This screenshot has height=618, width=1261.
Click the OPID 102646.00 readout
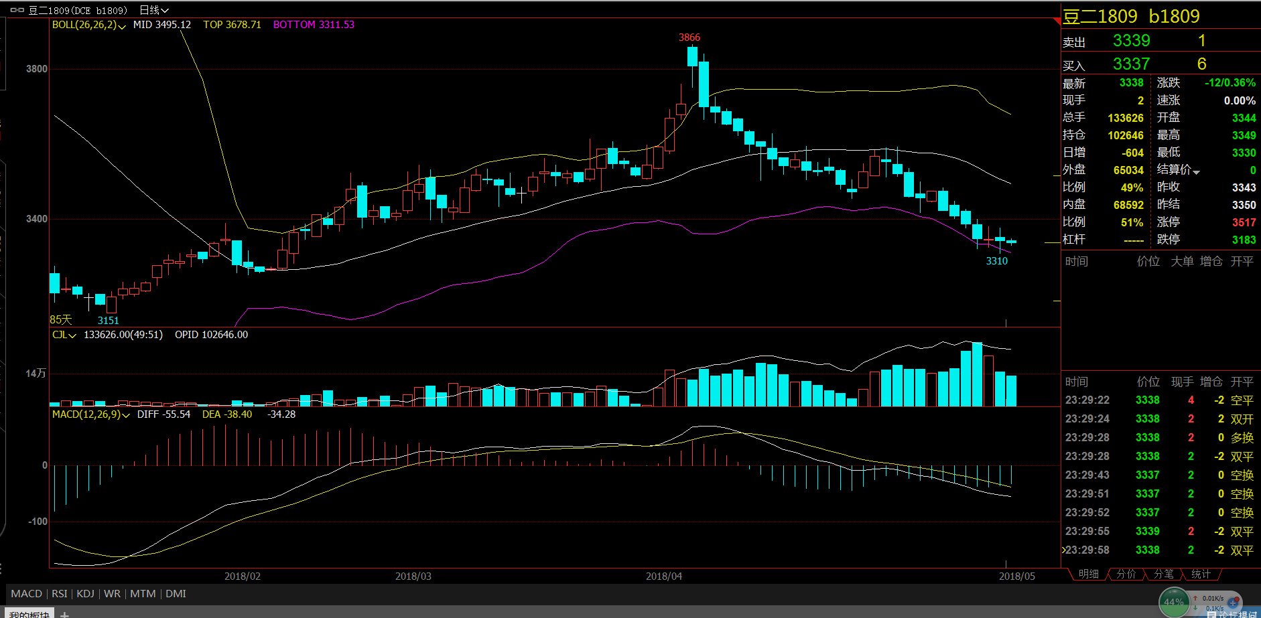point(212,335)
